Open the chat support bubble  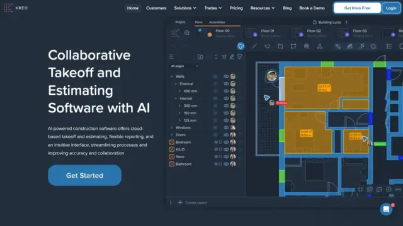[x=386, y=209]
